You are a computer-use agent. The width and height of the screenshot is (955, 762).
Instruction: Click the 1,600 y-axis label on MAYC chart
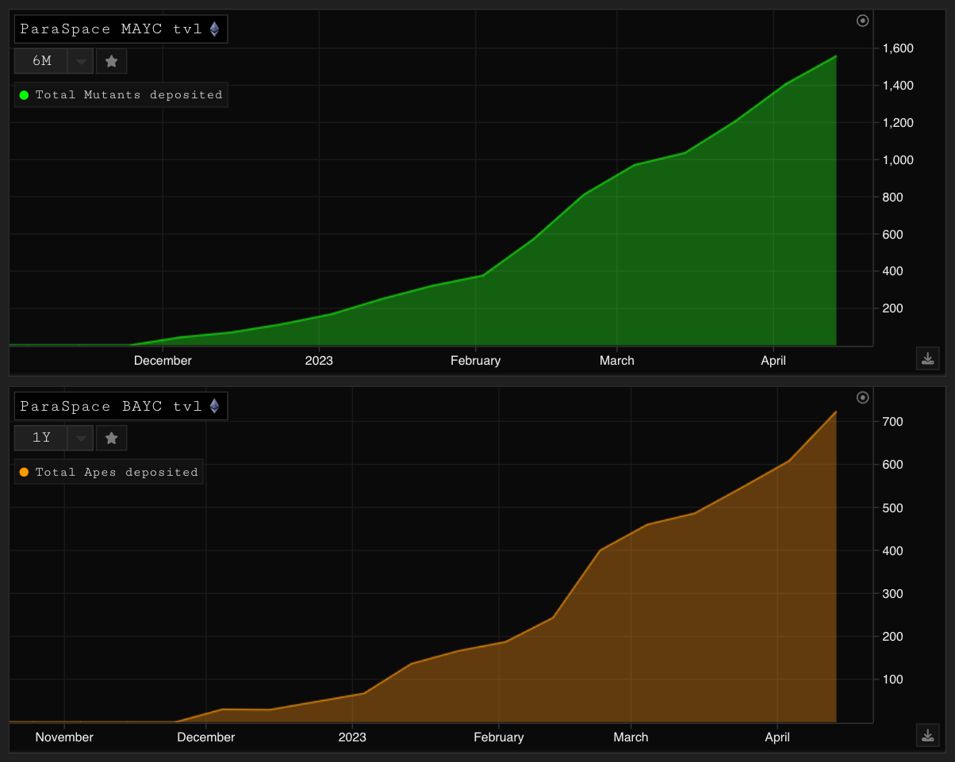(x=898, y=48)
